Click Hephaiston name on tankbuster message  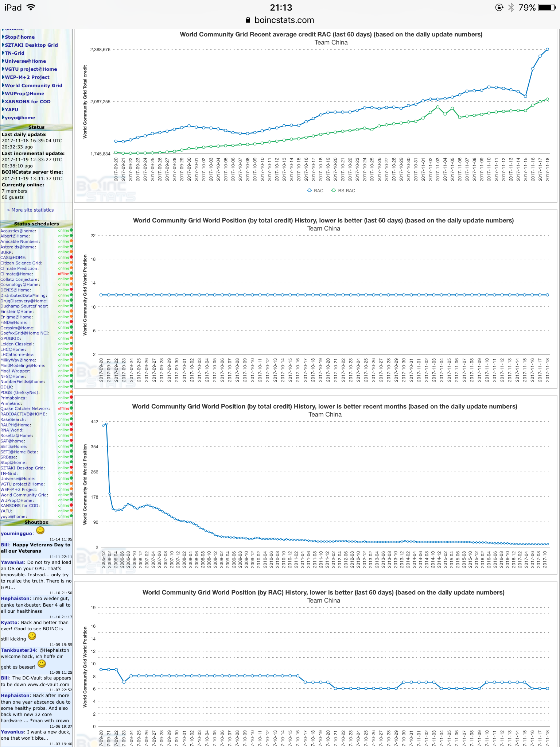[16, 598]
